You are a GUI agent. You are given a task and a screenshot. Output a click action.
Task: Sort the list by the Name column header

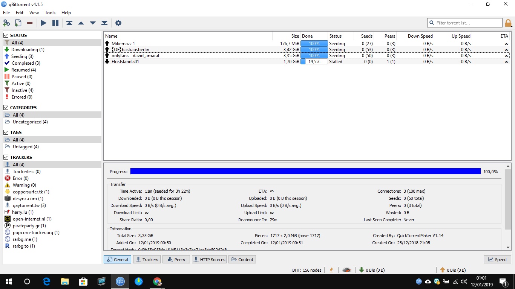pyautogui.click(x=112, y=36)
